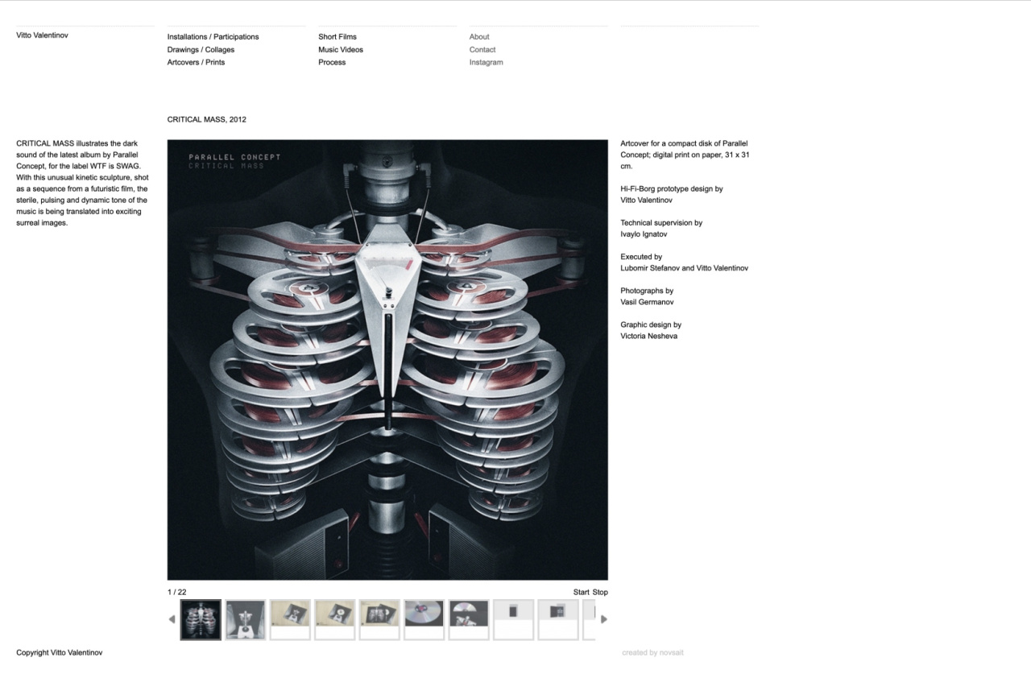The height and width of the screenshot is (674, 1031).
Task: Stop the slideshow
Action: pyautogui.click(x=600, y=593)
